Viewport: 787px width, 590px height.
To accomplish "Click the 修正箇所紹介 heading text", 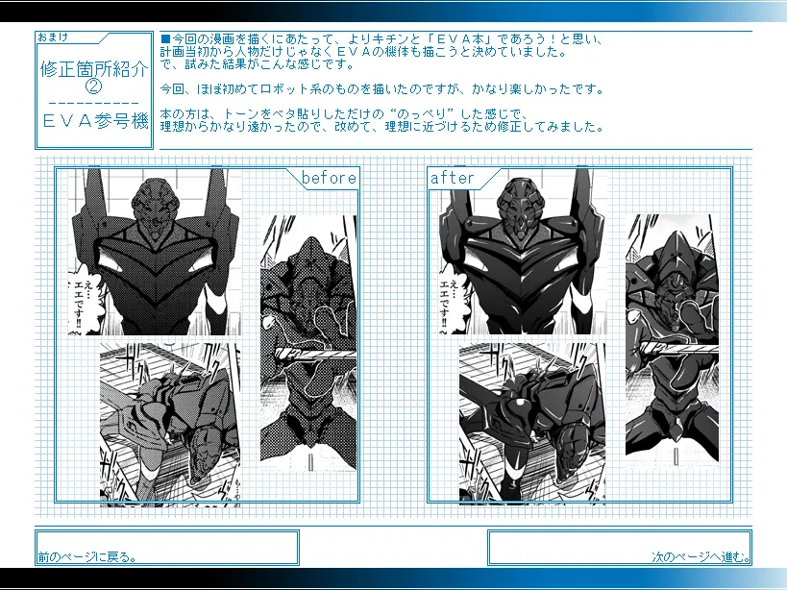I will coord(94,69).
